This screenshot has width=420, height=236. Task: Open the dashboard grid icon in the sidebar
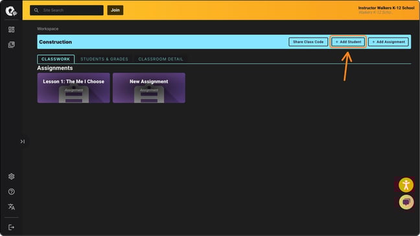[11, 29]
